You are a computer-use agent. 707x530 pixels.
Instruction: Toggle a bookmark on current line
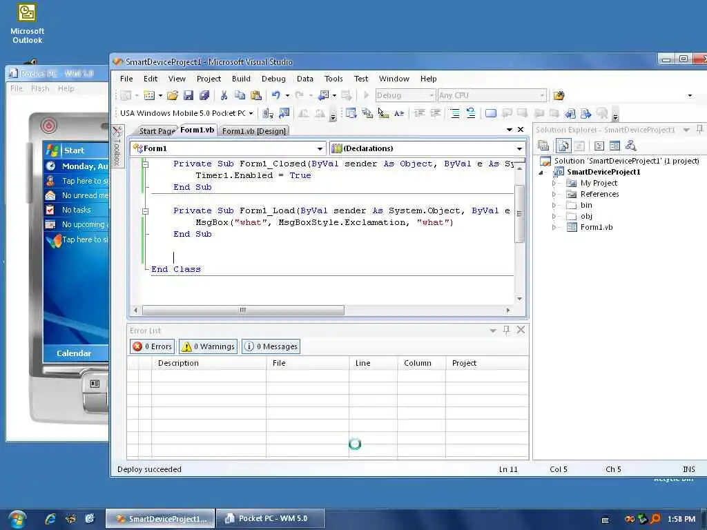[x=491, y=114]
